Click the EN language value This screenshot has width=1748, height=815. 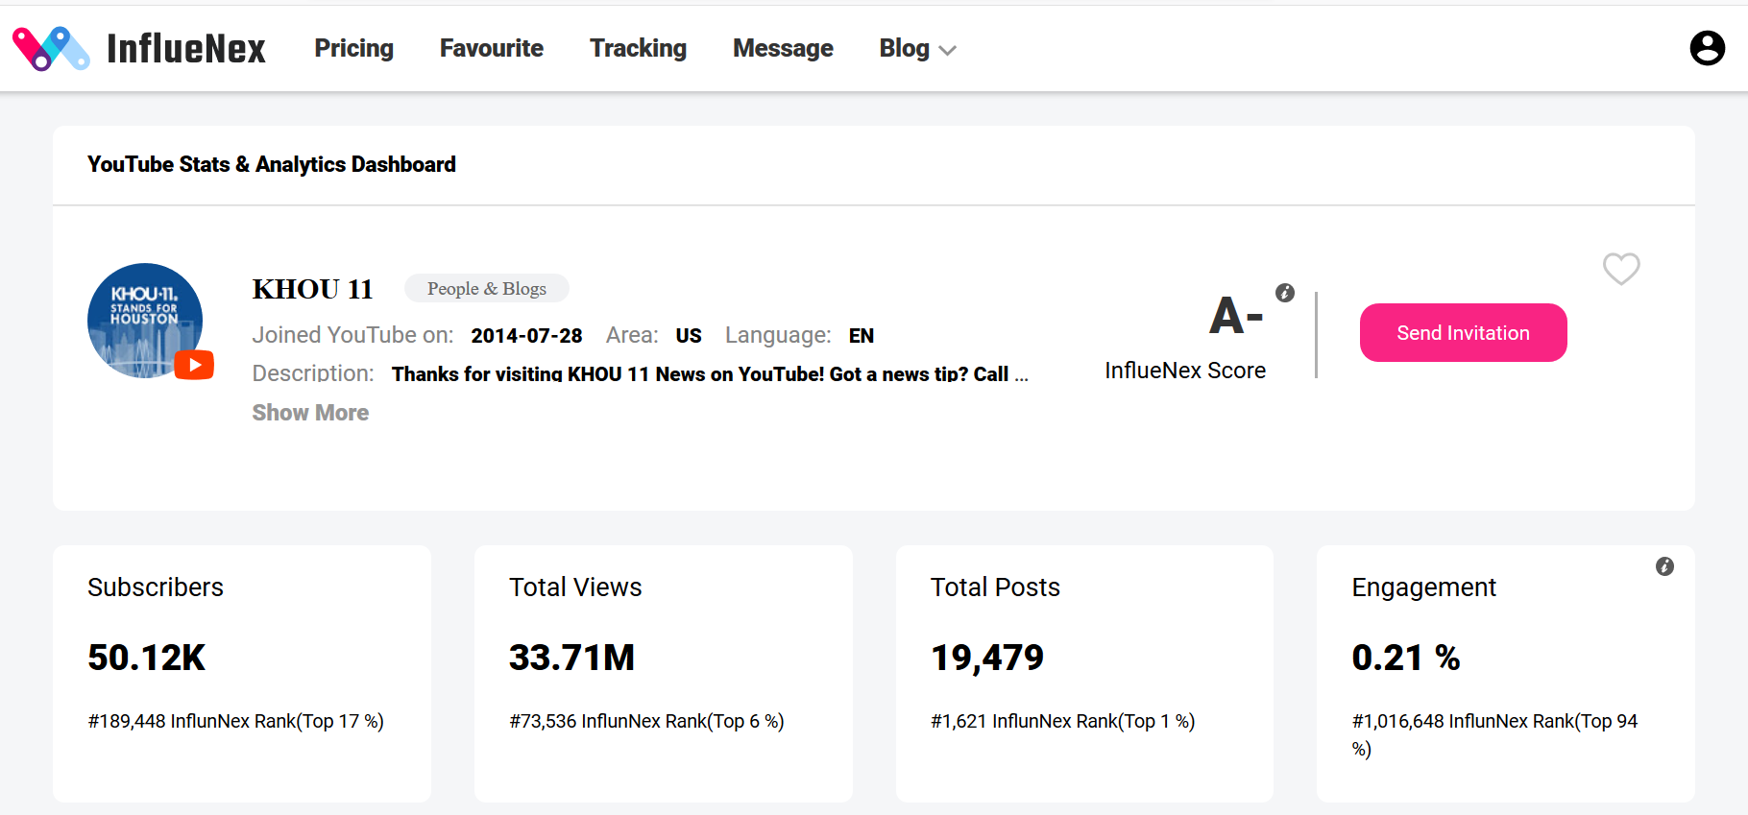(x=862, y=336)
